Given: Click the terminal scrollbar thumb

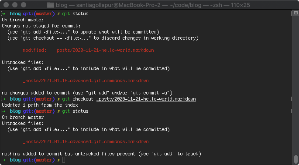Looking at the screenshot, I should 296,159.
